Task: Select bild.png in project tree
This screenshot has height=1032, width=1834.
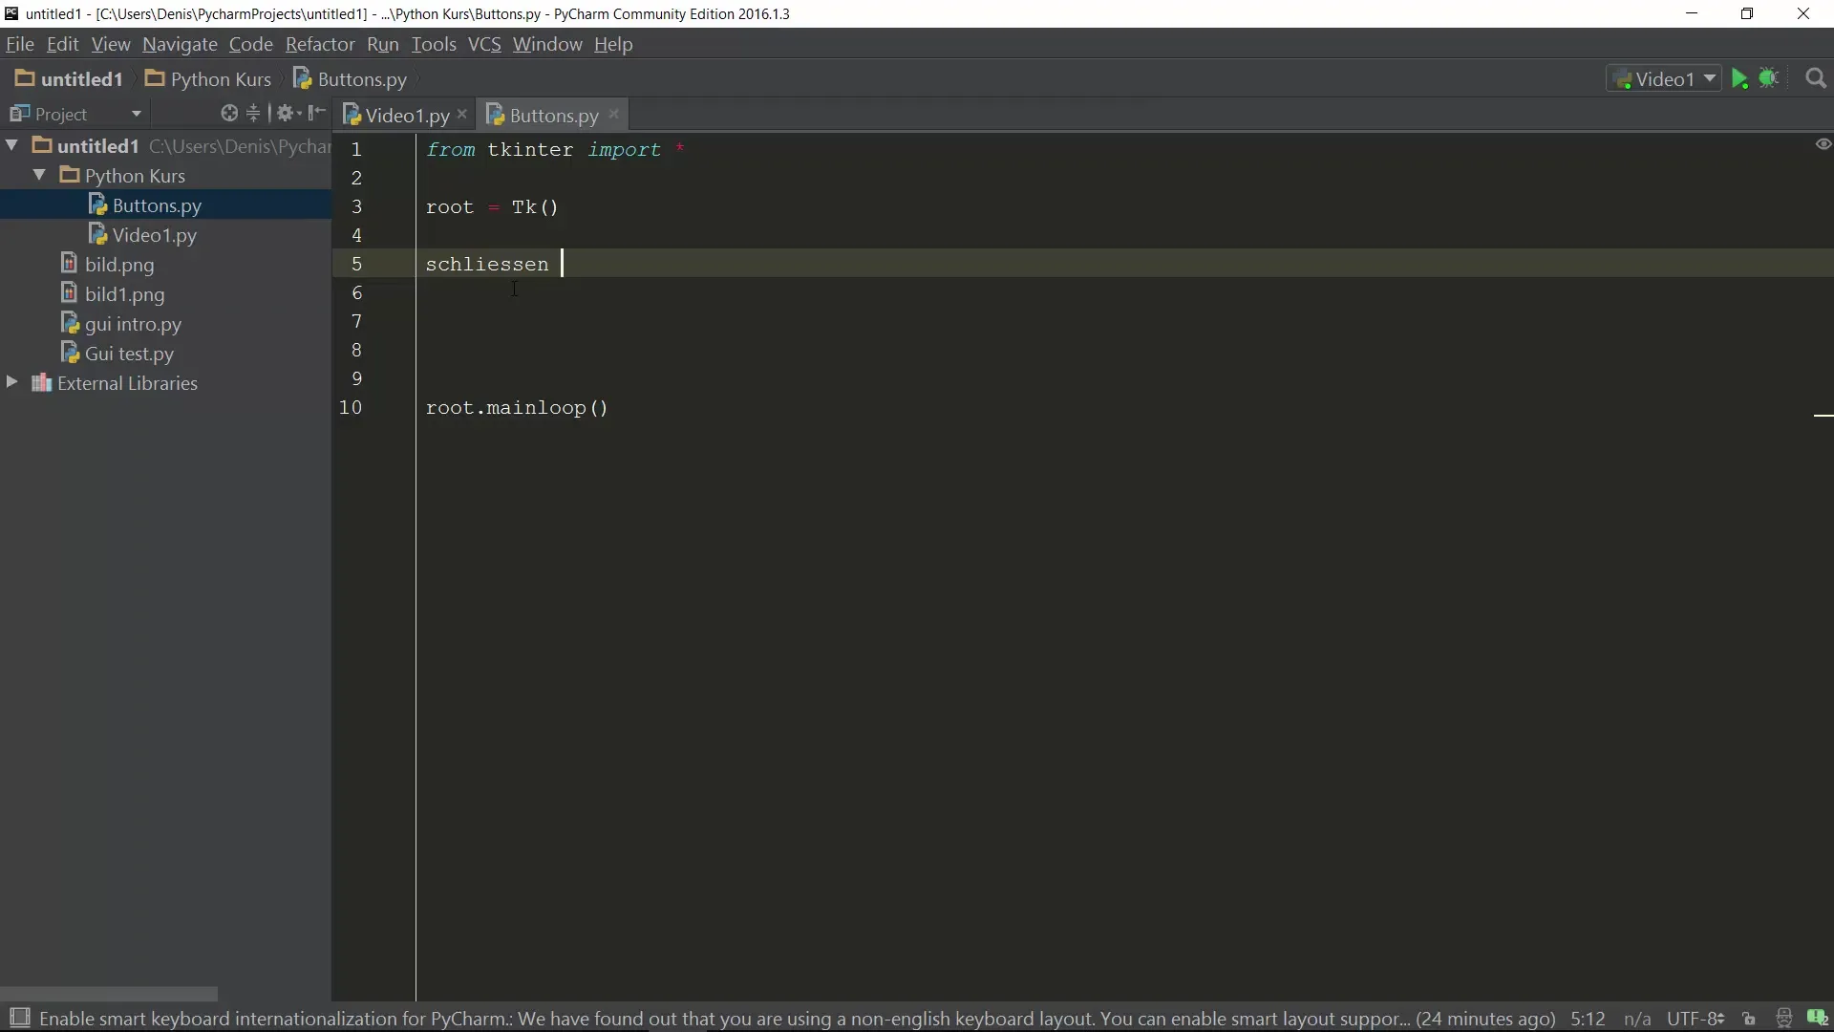Action: pos(118,265)
